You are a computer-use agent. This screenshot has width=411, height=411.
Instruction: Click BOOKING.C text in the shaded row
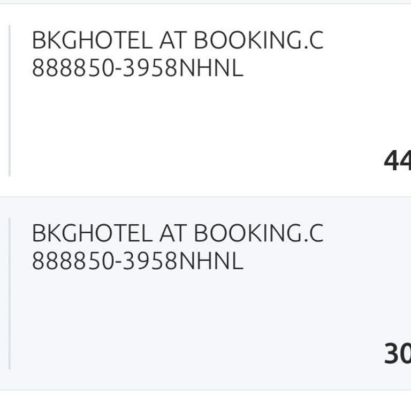click(258, 233)
